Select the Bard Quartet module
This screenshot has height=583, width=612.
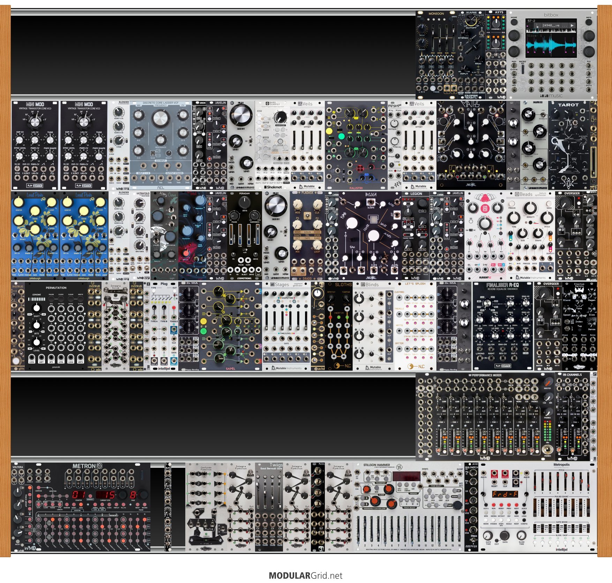click(x=273, y=146)
